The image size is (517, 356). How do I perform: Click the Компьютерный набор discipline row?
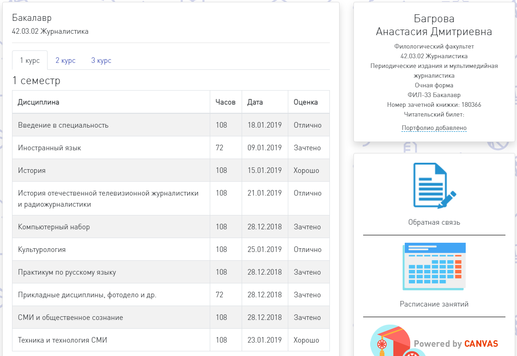(x=54, y=227)
